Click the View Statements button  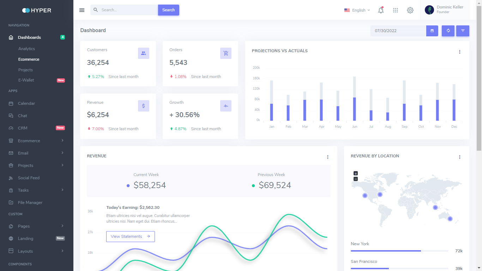(130, 236)
